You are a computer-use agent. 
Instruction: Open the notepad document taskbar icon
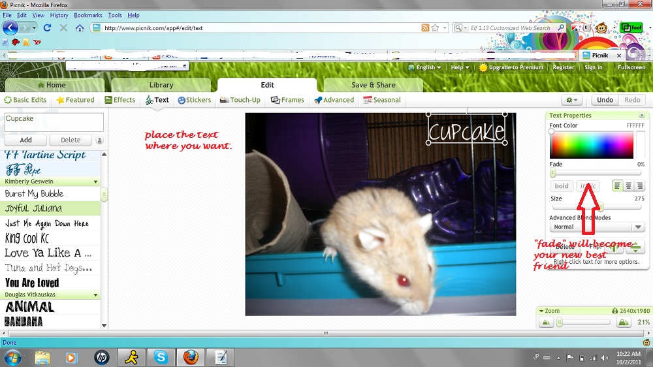(x=221, y=357)
